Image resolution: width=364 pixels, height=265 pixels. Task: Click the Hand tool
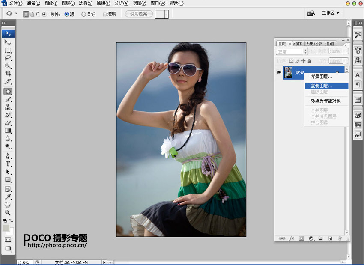pos(8,204)
